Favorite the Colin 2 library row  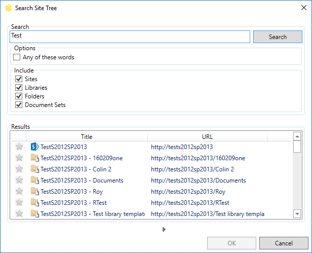point(19,169)
